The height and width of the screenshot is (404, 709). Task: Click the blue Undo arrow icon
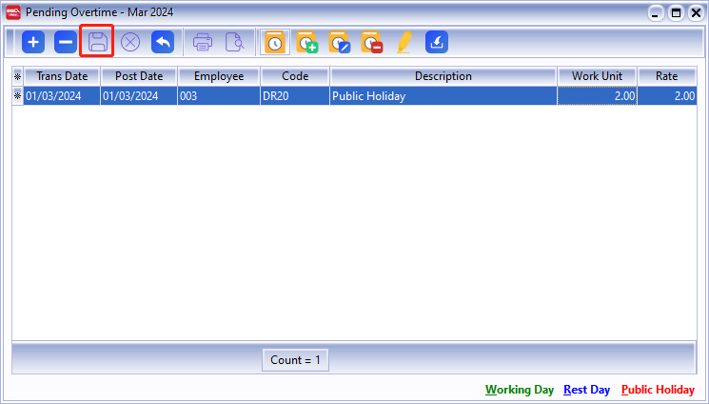point(163,42)
